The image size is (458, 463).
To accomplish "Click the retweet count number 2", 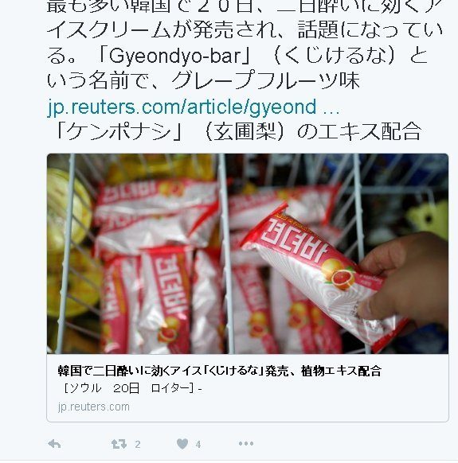I will pos(138,445).
